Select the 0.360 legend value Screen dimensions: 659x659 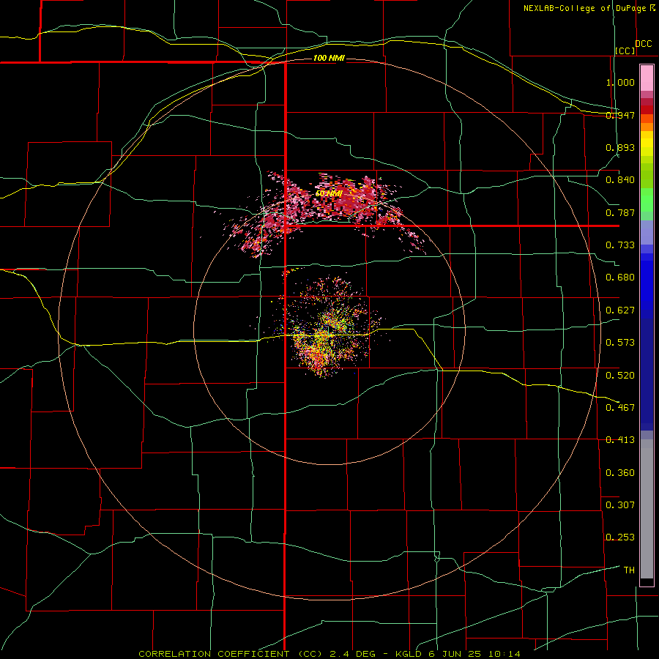(620, 473)
